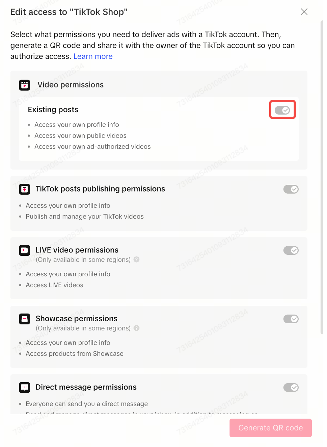Close the Edit access dialog

click(304, 12)
